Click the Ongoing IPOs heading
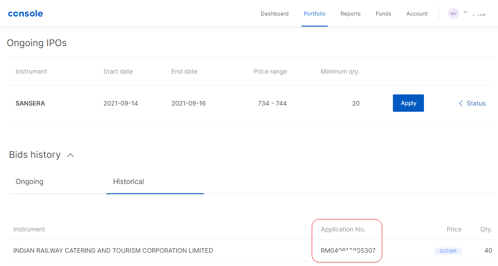Viewport: 498px width, 266px height. (x=37, y=43)
